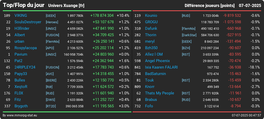Click alliance tag [DWS]
264x119 pixels.
point(50,100)
